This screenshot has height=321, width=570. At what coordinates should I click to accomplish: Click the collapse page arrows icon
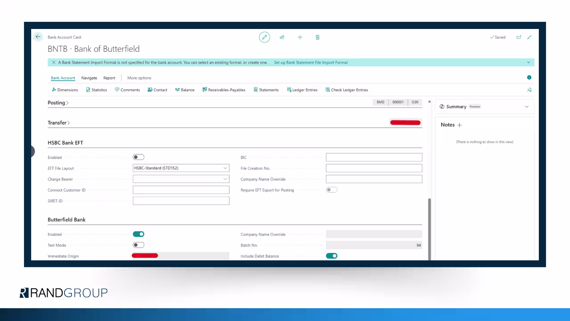coord(529,37)
